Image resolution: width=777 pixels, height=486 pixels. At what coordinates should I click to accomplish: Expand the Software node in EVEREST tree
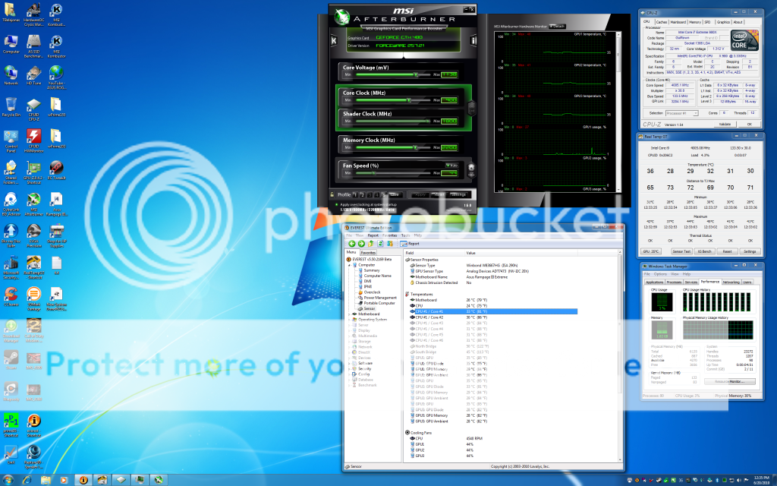pos(349,363)
